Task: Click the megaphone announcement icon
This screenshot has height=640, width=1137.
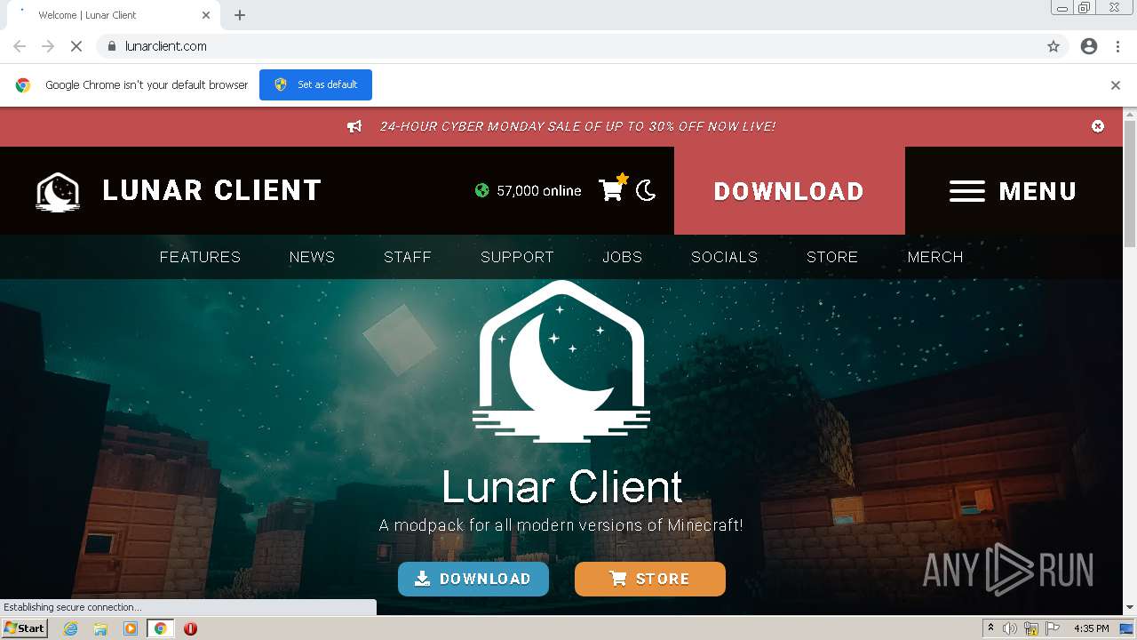Action: coord(354,126)
